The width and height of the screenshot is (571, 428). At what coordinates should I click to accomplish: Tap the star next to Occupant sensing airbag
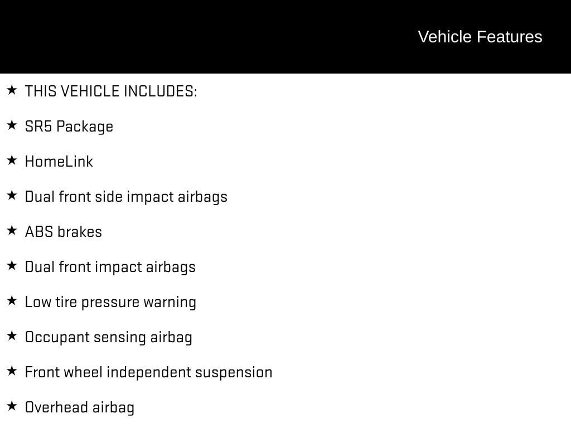tap(12, 335)
